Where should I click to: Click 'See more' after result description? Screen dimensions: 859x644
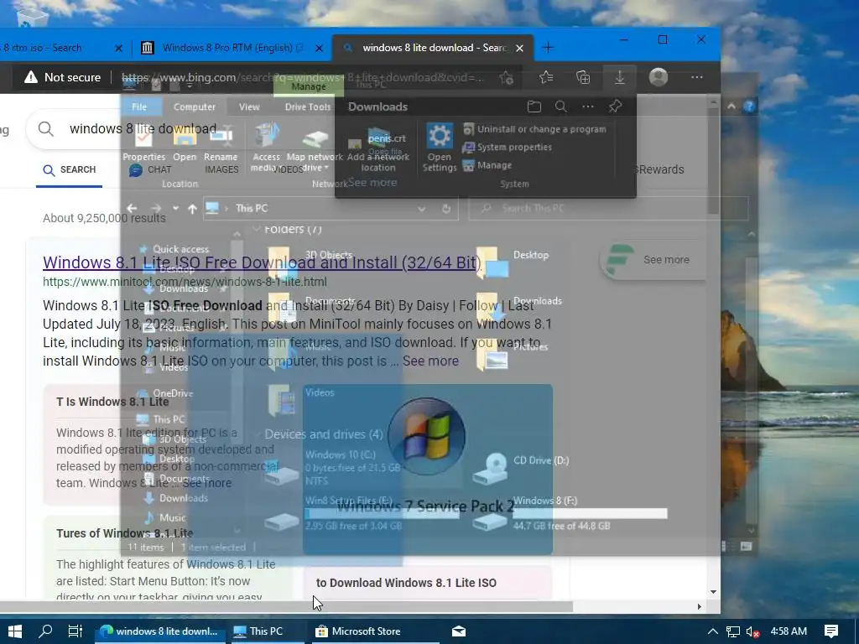430,361
